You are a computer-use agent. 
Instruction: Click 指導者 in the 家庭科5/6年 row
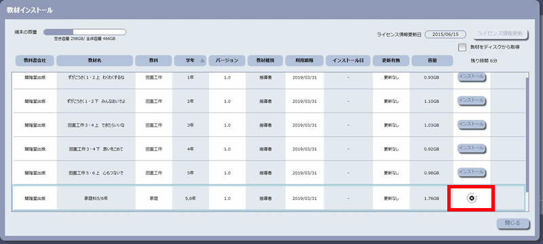(x=265, y=199)
